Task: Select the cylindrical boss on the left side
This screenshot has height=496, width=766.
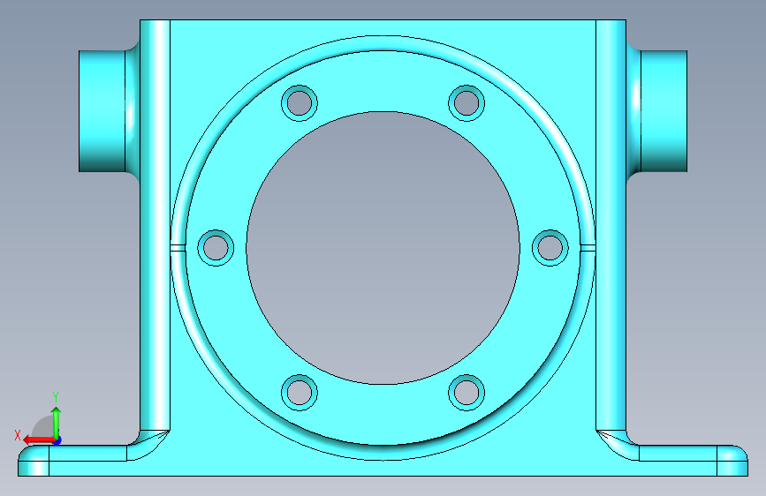Action: [102, 111]
